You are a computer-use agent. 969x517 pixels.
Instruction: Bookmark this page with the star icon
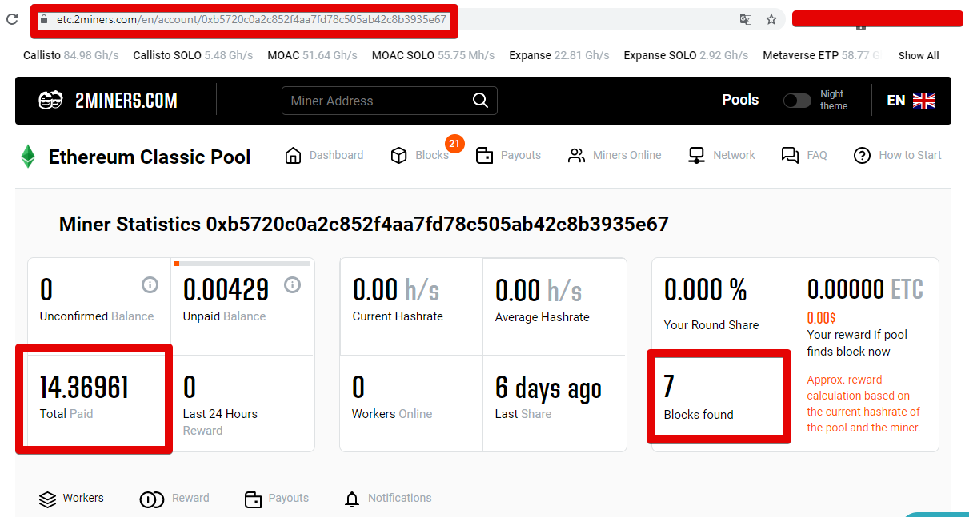[771, 19]
